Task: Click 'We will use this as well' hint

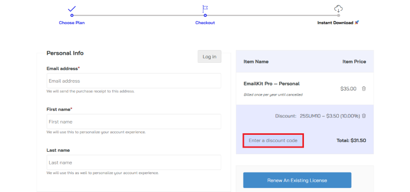Action: [102, 173]
